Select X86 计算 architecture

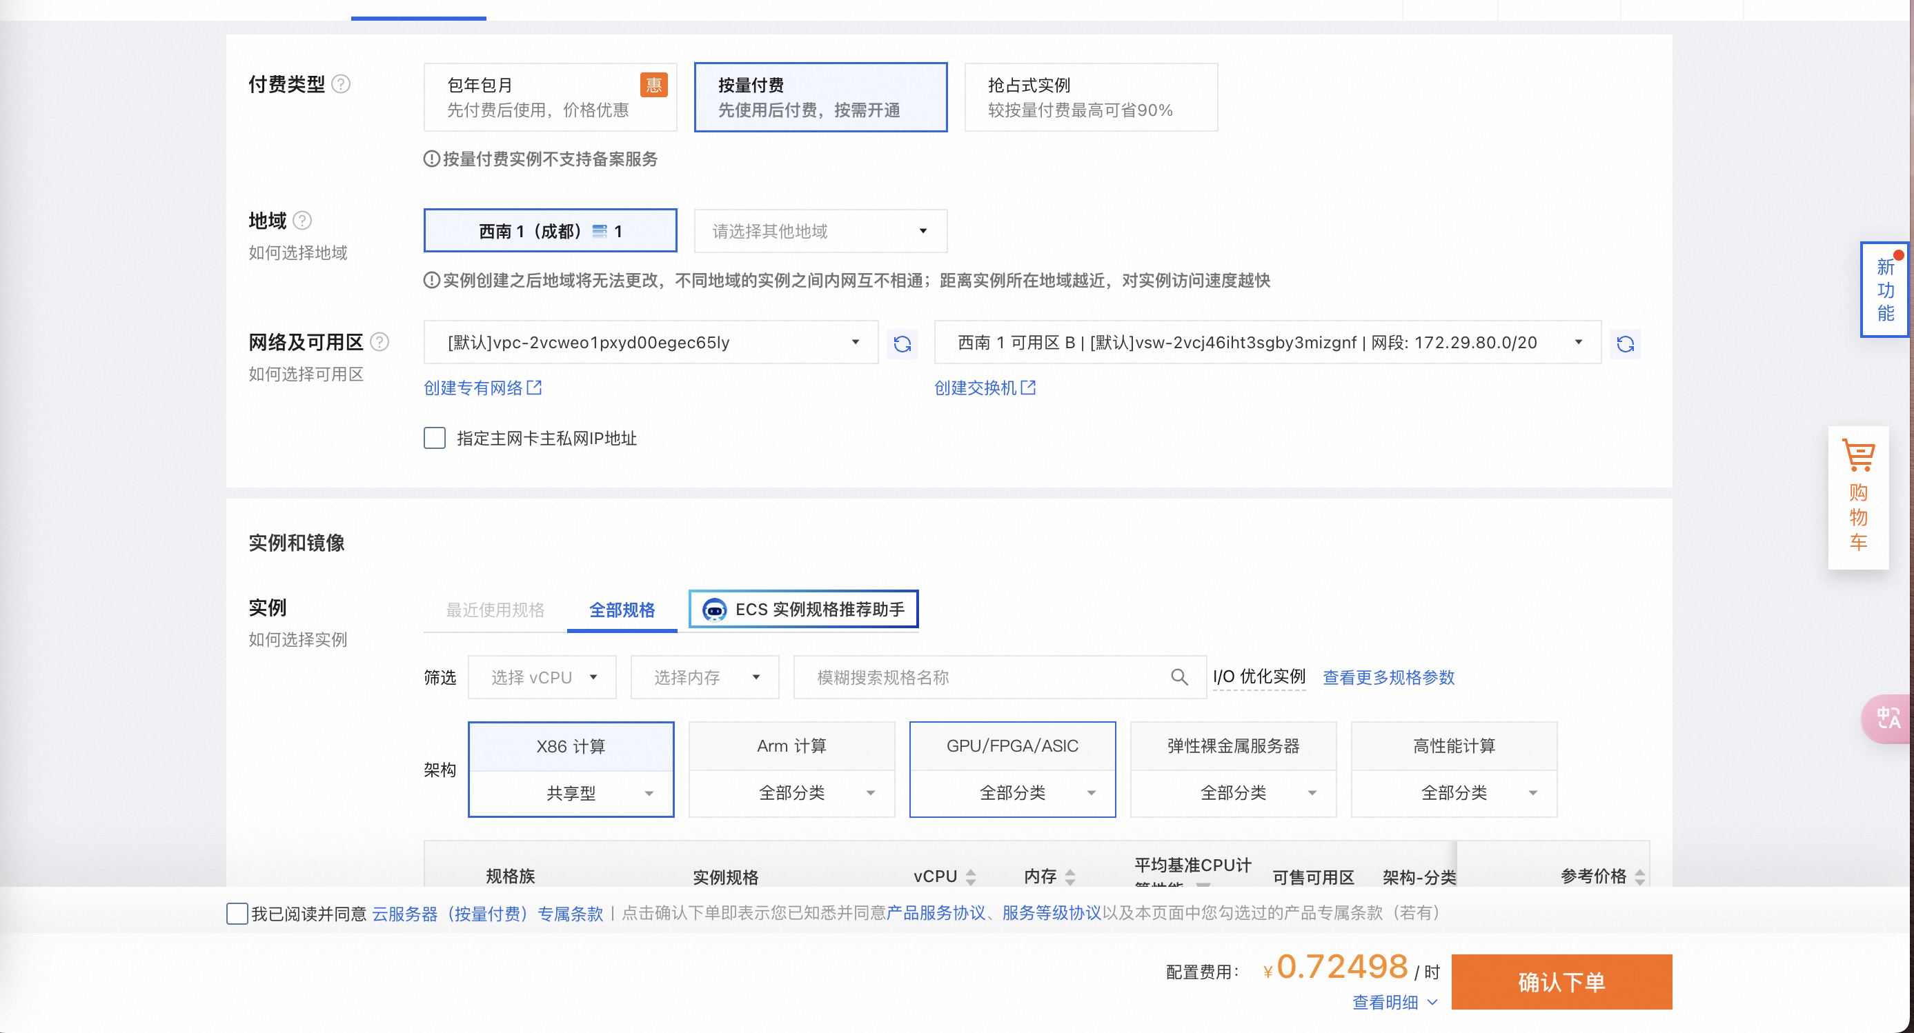[571, 746]
